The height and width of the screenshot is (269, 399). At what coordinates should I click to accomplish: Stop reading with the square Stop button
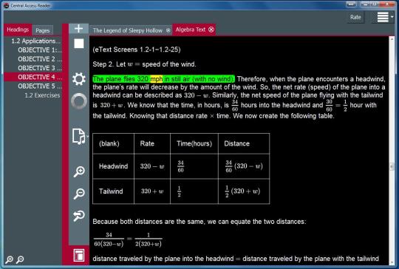point(79,44)
